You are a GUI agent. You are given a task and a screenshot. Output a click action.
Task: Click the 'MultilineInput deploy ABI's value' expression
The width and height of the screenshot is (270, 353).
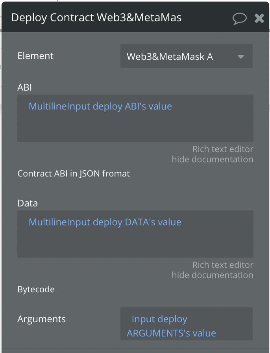pos(100,106)
